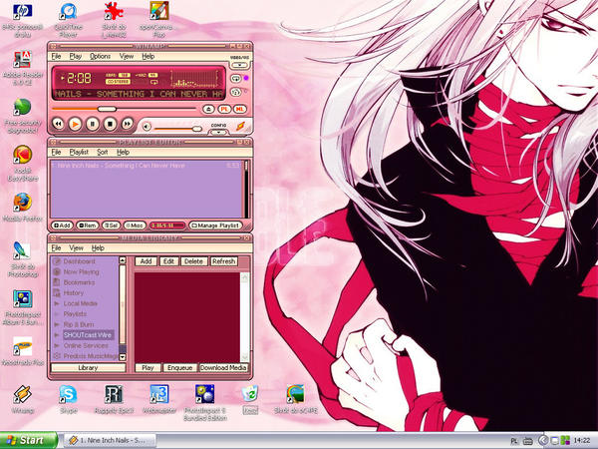
Task: Click the playlist time info display
Action: pyautogui.click(x=167, y=225)
